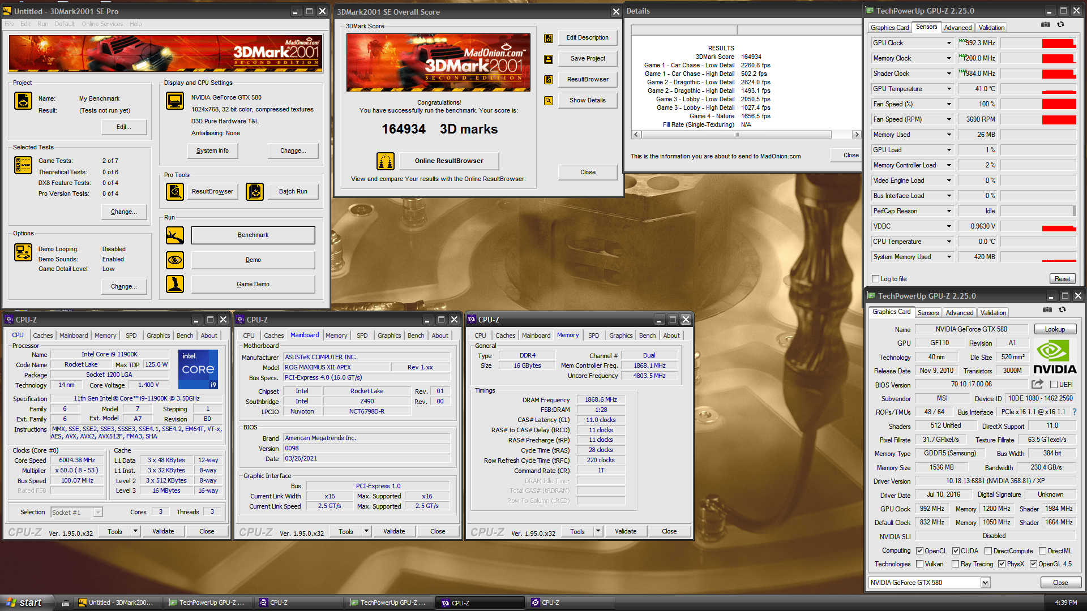Open the Socket #1 selection dropdown in CPU-Z
Viewport: 1087px width, 611px height.
pyautogui.click(x=98, y=513)
